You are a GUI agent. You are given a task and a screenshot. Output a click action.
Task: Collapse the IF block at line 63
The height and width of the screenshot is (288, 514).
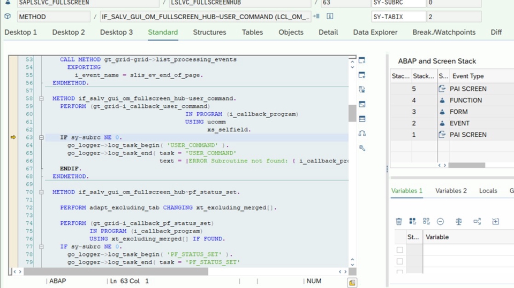point(41,137)
